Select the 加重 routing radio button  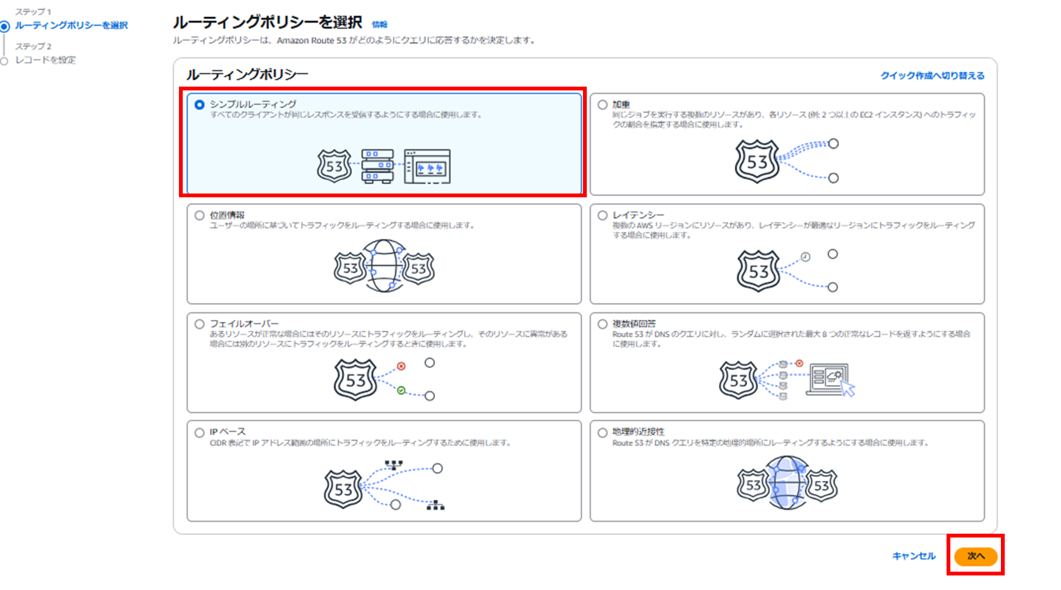[x=603, y=104]
